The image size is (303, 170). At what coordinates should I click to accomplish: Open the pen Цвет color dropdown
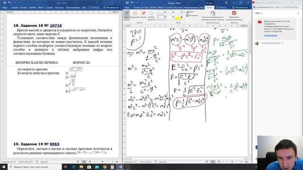coord(190,12)
